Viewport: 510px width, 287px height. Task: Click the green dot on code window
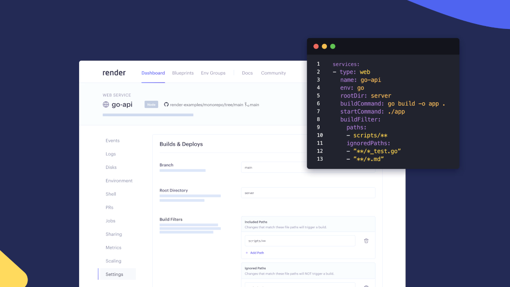pyautogui.click(x=333, y=46)
